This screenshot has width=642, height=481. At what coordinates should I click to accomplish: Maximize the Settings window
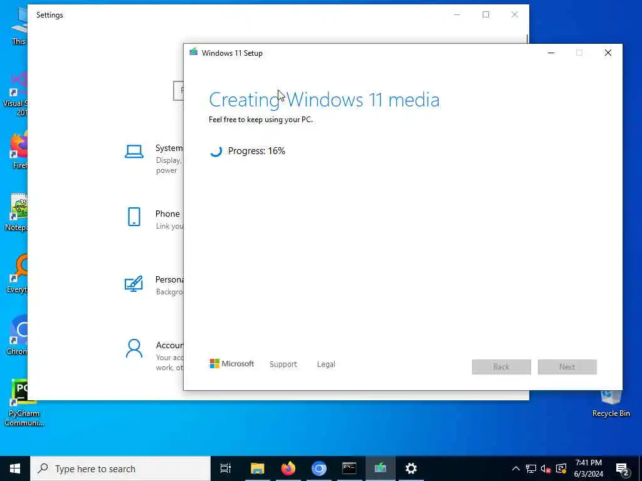(486, 15)
